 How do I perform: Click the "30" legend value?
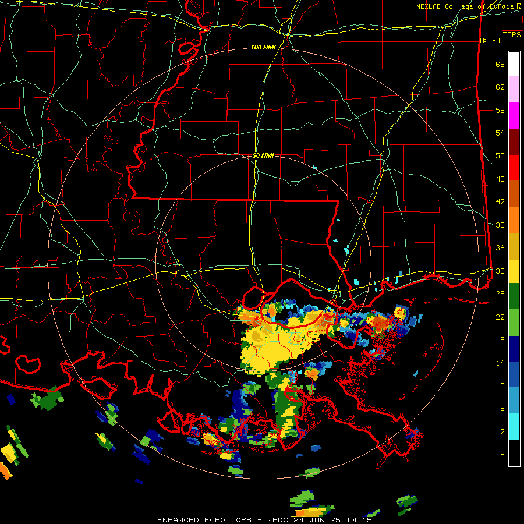click(x=500, y=271)
